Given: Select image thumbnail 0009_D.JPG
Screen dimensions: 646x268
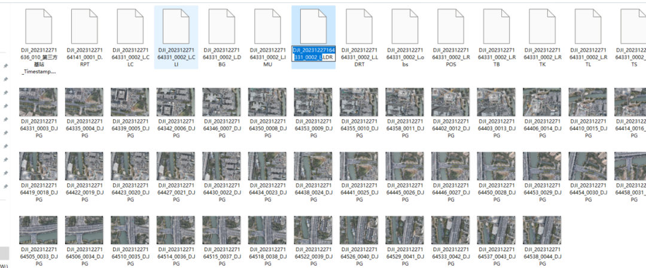Looking at the screenshot, I should tap(313, 101).
